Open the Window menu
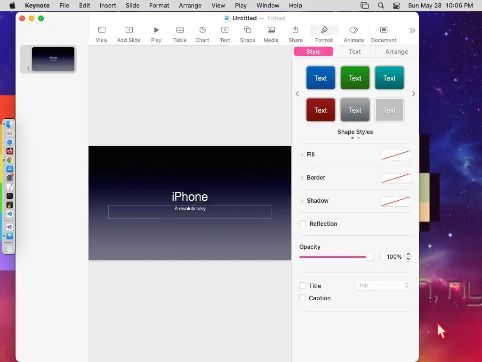This screenshot has width=482, height=362. [268, 6]
